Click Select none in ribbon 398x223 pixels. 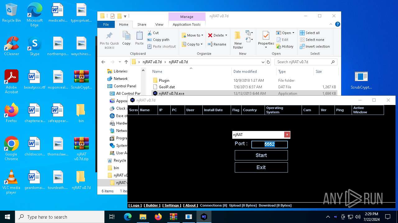(312, 40)
